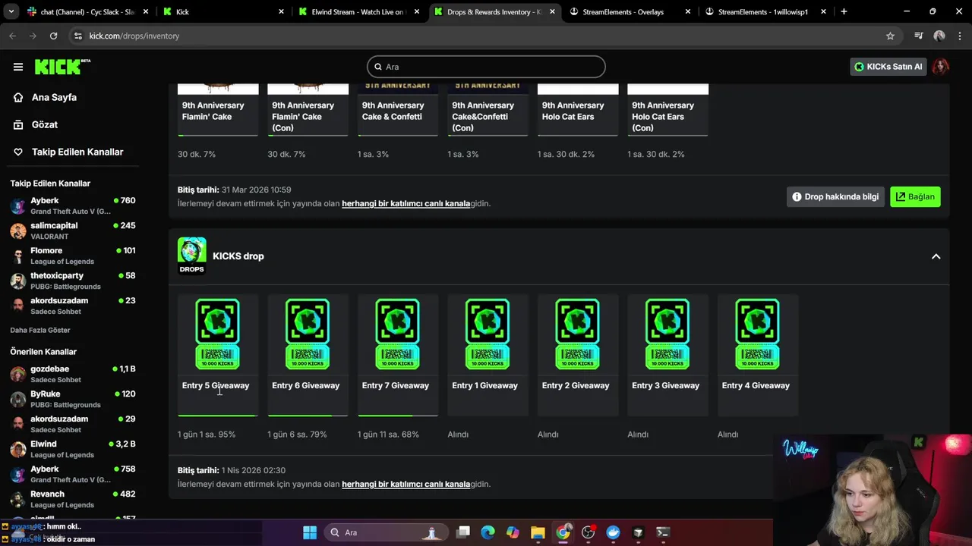Click Entry 1 Giveaway drop image

point(488,334)
